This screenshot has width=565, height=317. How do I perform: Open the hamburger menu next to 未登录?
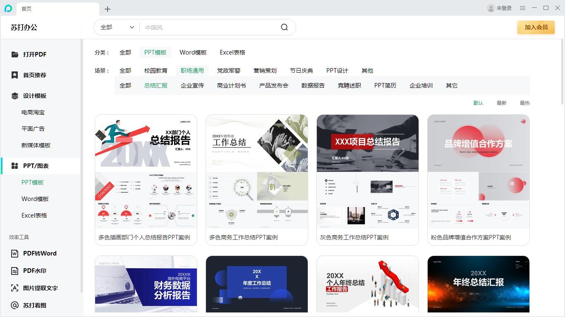point(523,8)
